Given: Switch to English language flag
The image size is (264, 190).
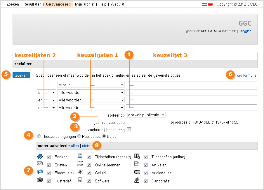Looking at the screenshot, I should [x=210, y=4].
